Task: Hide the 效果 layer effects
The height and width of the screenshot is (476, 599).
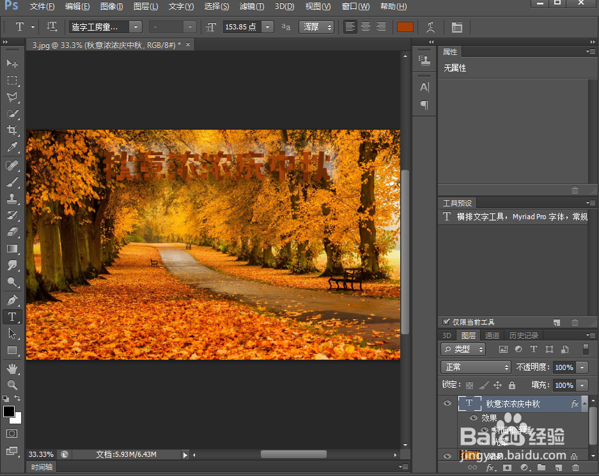Action: click(x=473, y=418)
